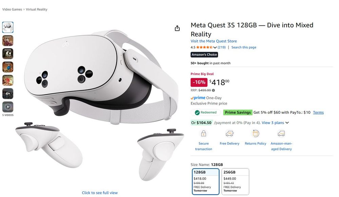Choose the 256GB size option
This screenshot has height=197, width=339.
click(236, 182)
